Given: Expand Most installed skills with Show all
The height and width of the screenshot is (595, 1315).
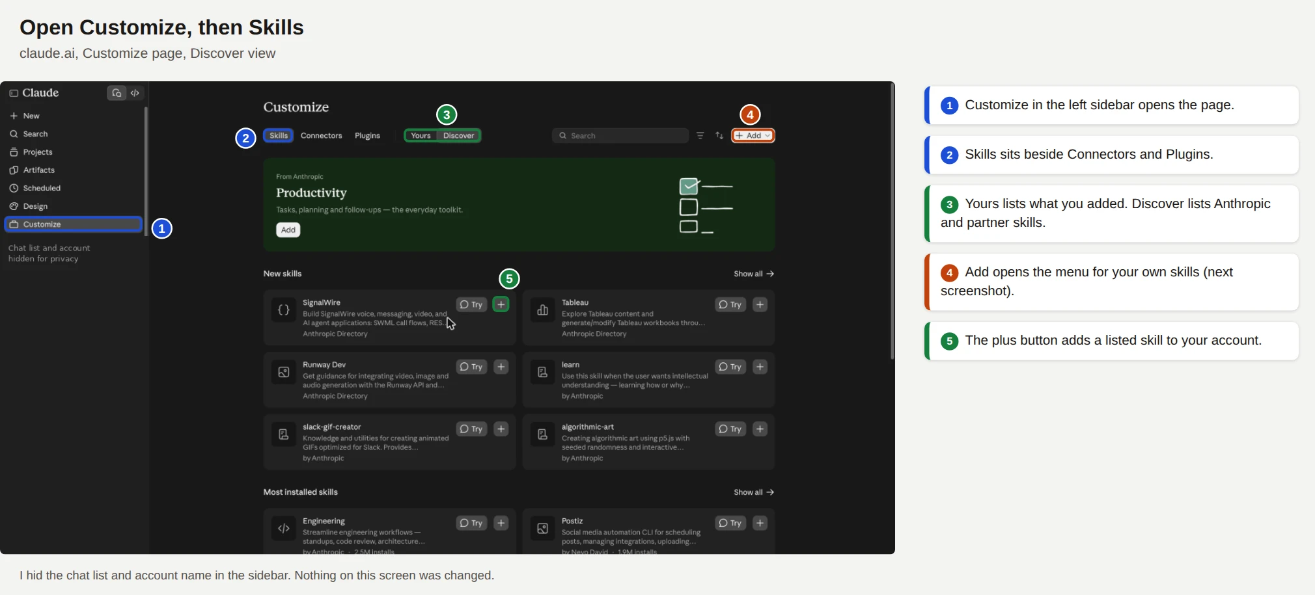Looking at the screenshot, I should [754, 492].
